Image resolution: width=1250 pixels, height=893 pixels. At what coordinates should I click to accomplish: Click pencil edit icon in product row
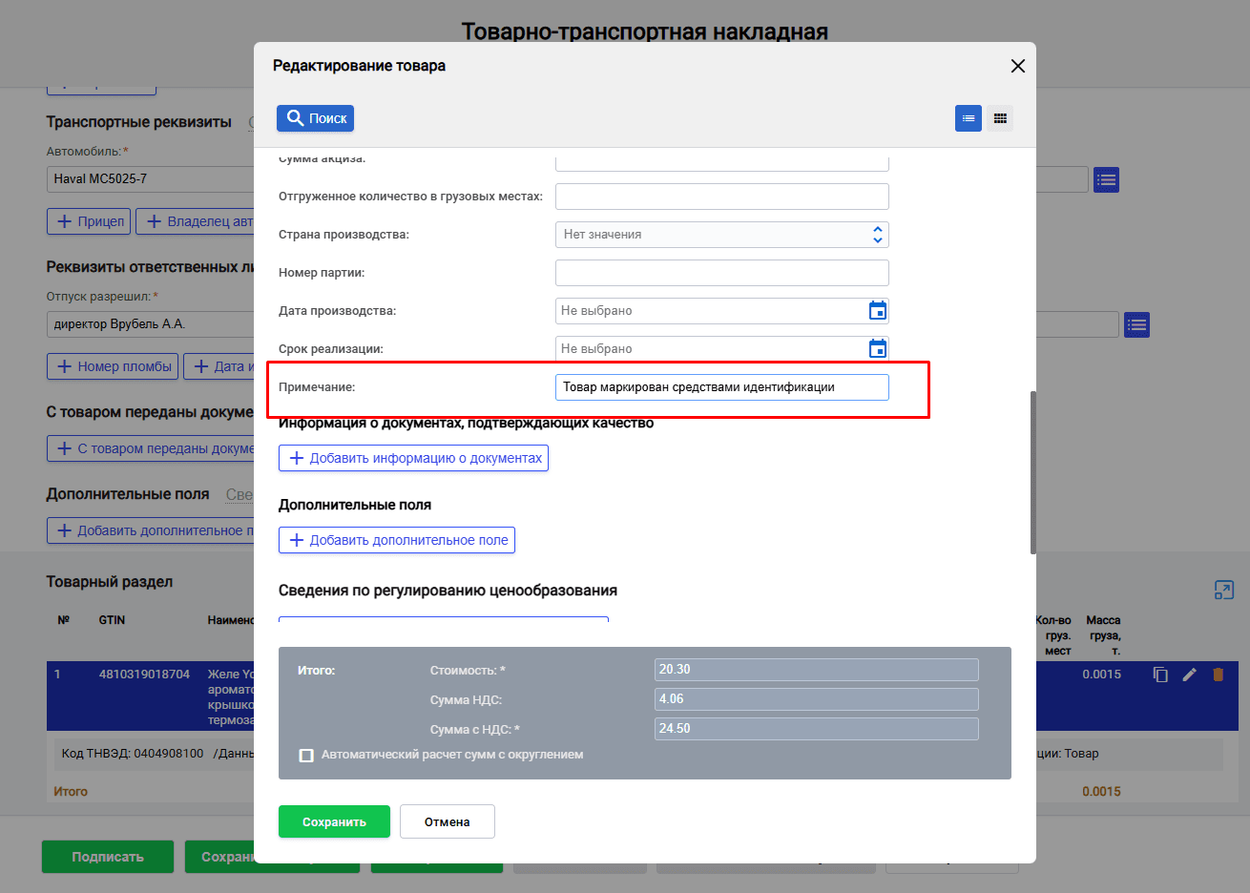[1189, 675]
